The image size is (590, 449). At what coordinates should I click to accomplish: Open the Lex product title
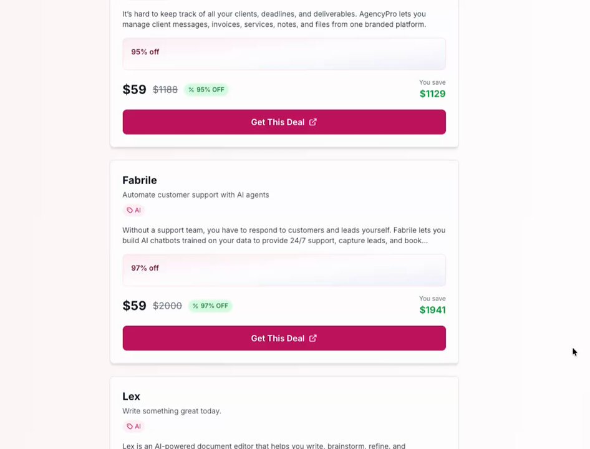131,397
